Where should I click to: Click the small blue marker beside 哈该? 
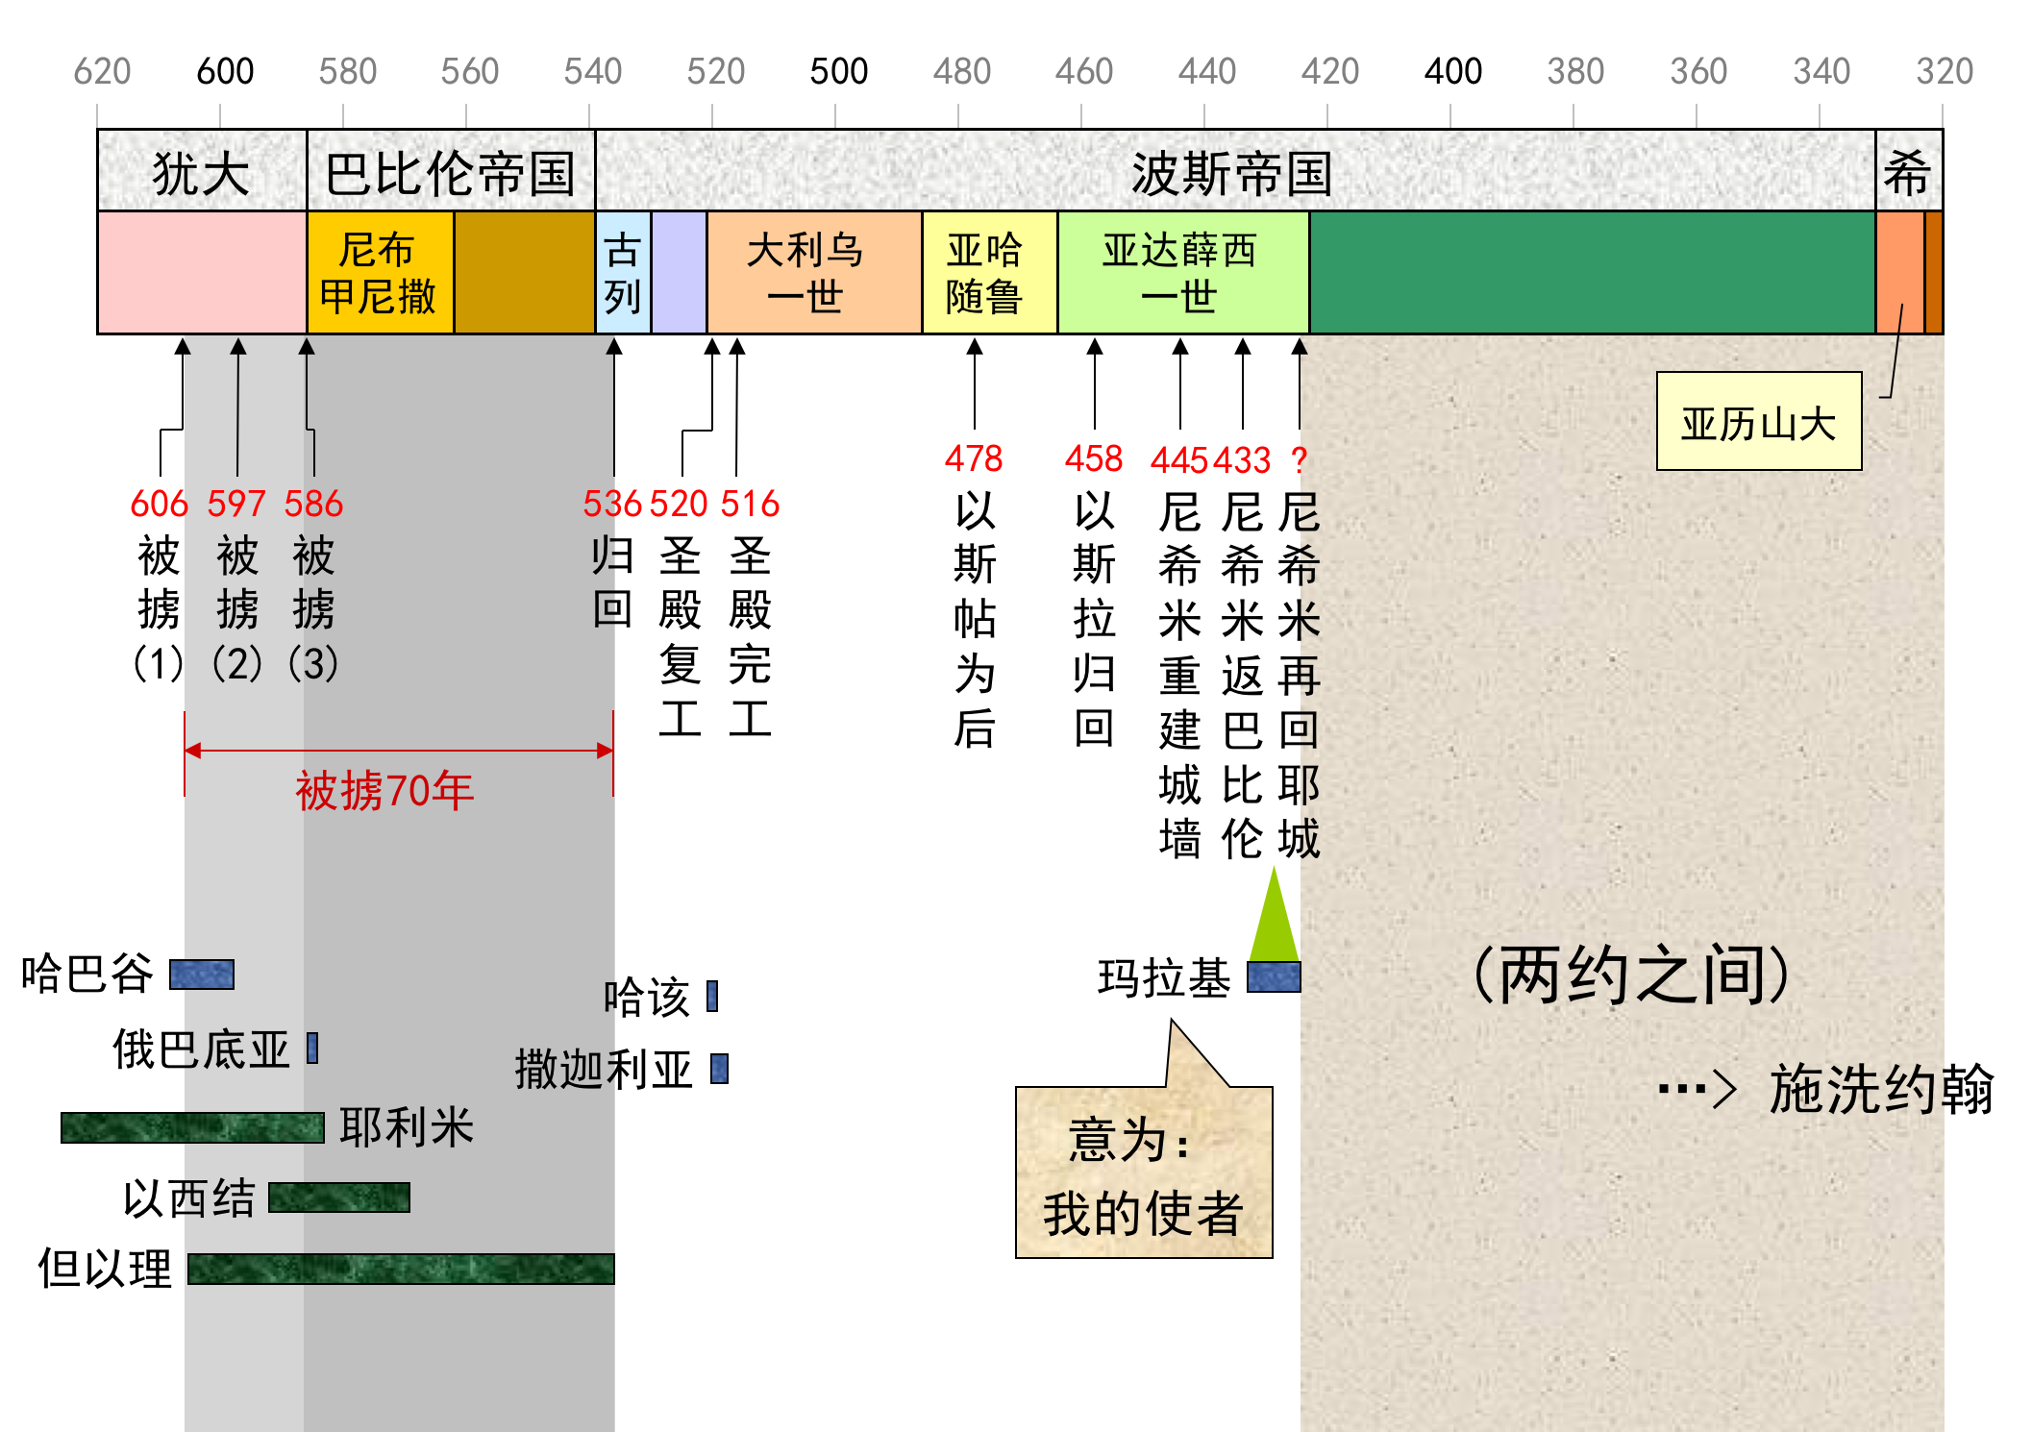(712, 996)
